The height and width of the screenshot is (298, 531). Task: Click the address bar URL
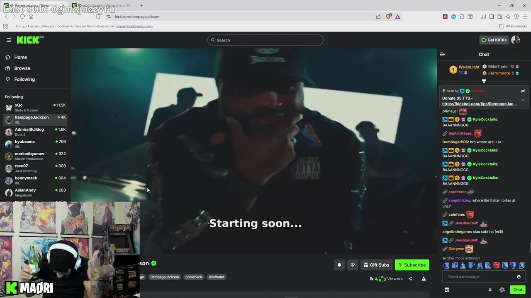point(137,17)
